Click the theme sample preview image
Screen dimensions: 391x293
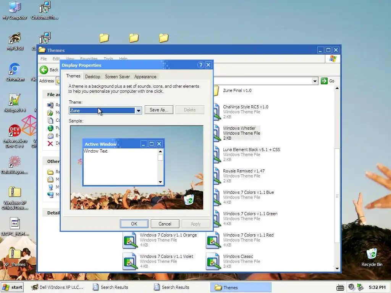point(137,167)
